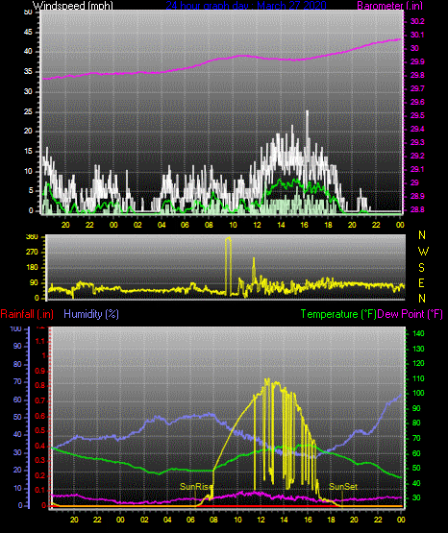Click the 30.2 barometer axis value
The image size is (448, 533).
coord(417,21)
